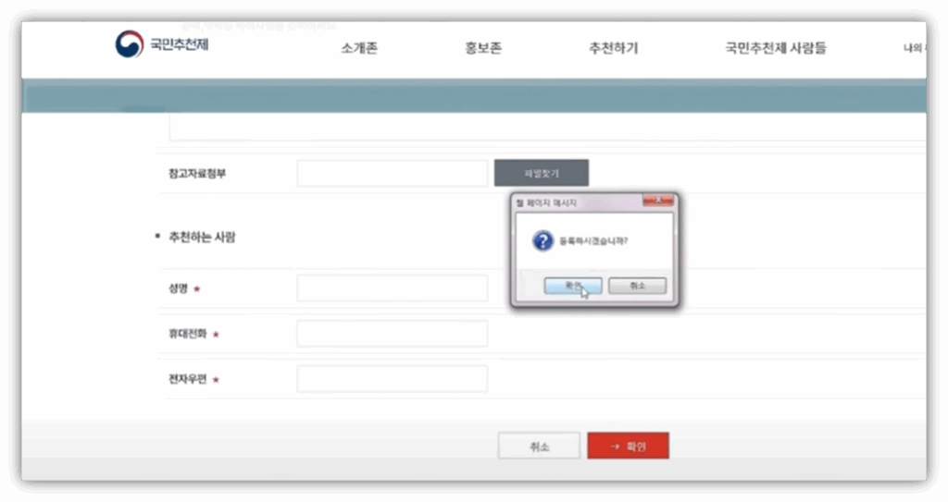
Task: Close the web page message dialog
Action: (658, 200)
